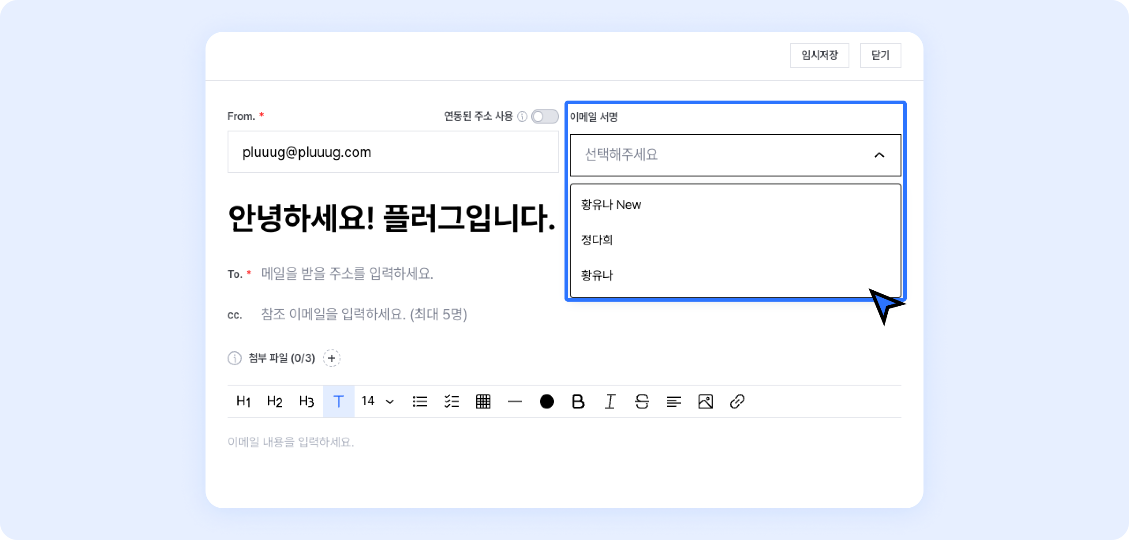Apply italic text formatting
Screen dimensions: 1129x540
click(x=610, y=401)
